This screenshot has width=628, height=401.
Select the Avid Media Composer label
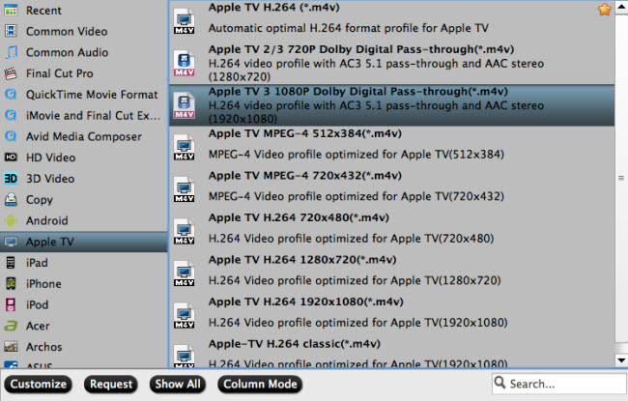[84, 136]
